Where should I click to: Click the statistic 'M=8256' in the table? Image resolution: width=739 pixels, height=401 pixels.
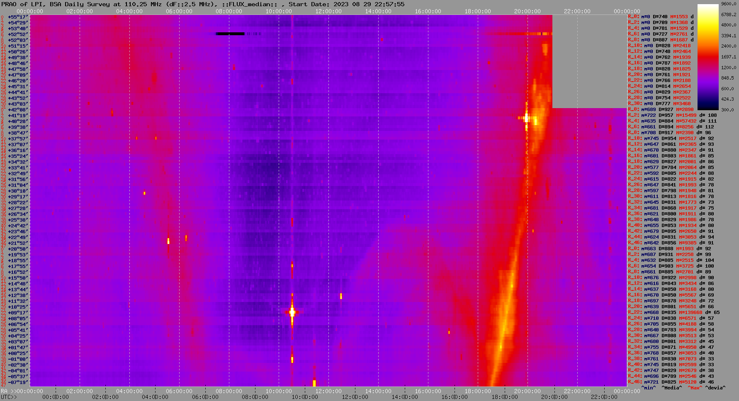point(685,127)
